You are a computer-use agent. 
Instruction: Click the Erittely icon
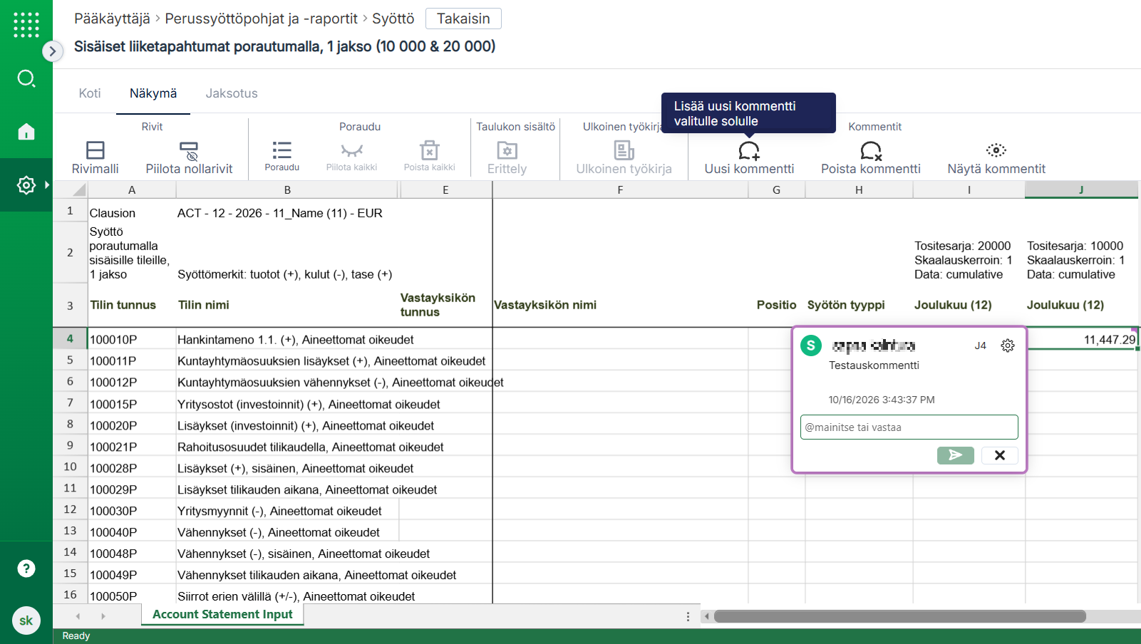pyautogui.click(x=507, y=157)
